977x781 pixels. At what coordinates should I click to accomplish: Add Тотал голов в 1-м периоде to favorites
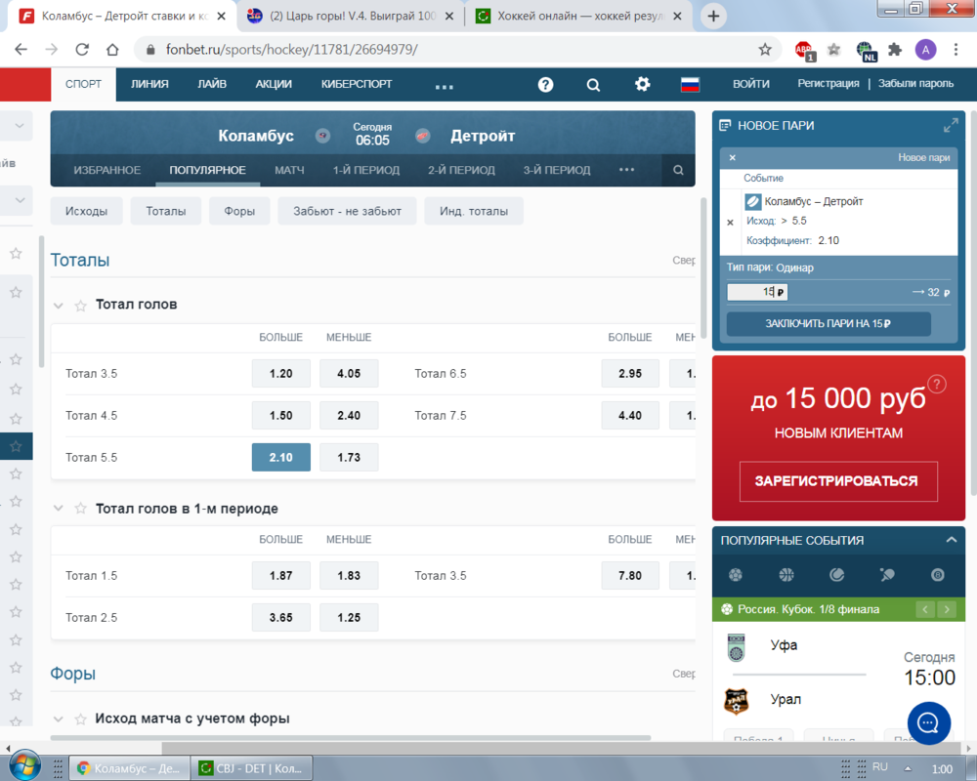coord(80,509)
